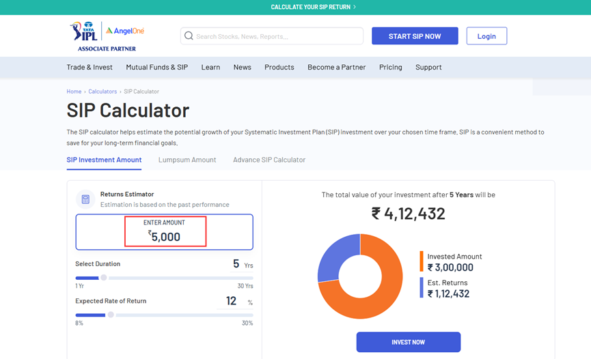Screen dimensions: 591x359
Task: Adjust the Select Duration slider handle
Action: point(104,278)
